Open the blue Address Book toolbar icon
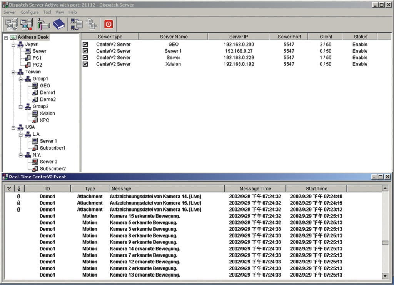The height and width of the screenshot is (285, 394). click(58, 24)
